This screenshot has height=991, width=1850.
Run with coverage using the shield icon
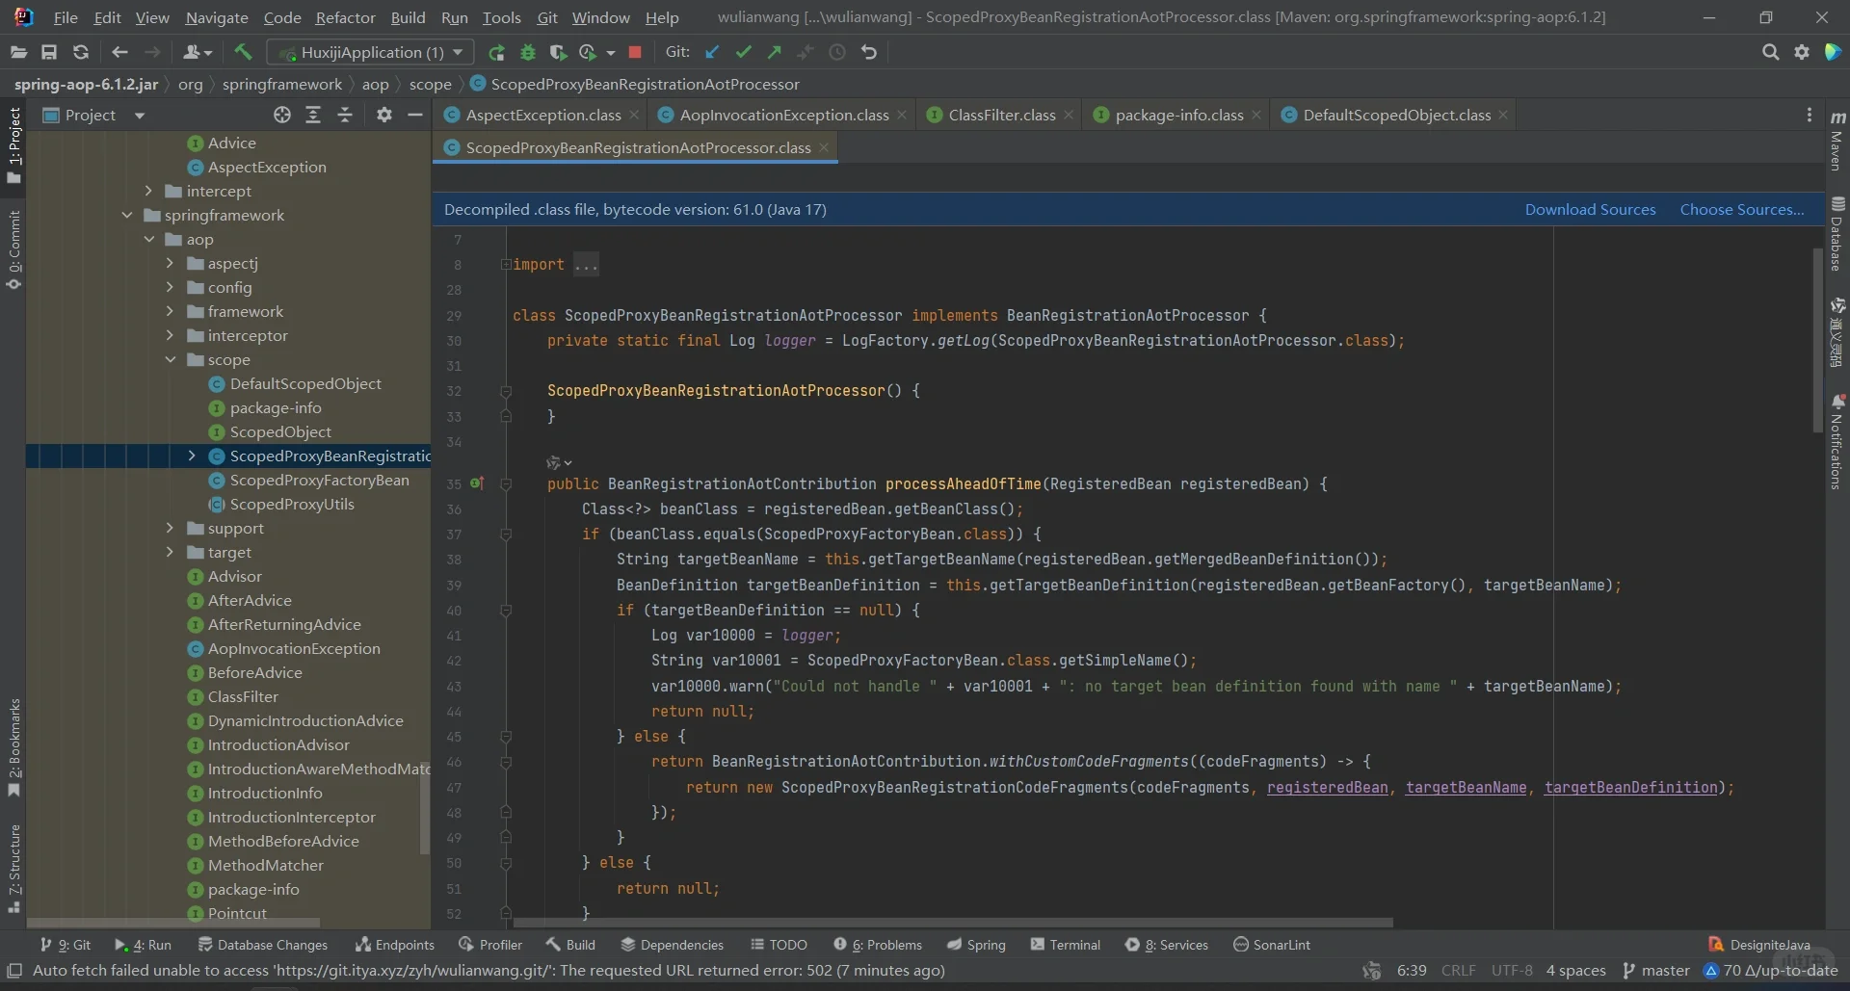click(x=558, y=52)
